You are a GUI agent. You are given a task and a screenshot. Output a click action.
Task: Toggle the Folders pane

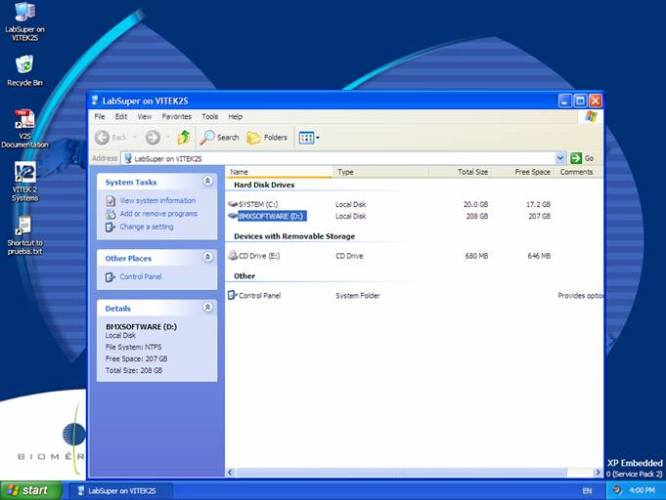(x=267, y=138)
